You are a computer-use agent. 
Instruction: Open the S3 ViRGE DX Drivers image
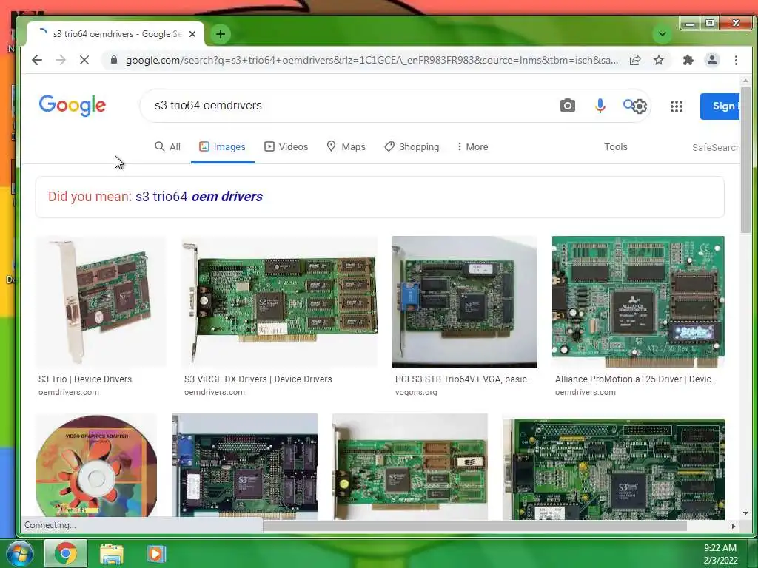pyautogui.click(x=279, y=302)
